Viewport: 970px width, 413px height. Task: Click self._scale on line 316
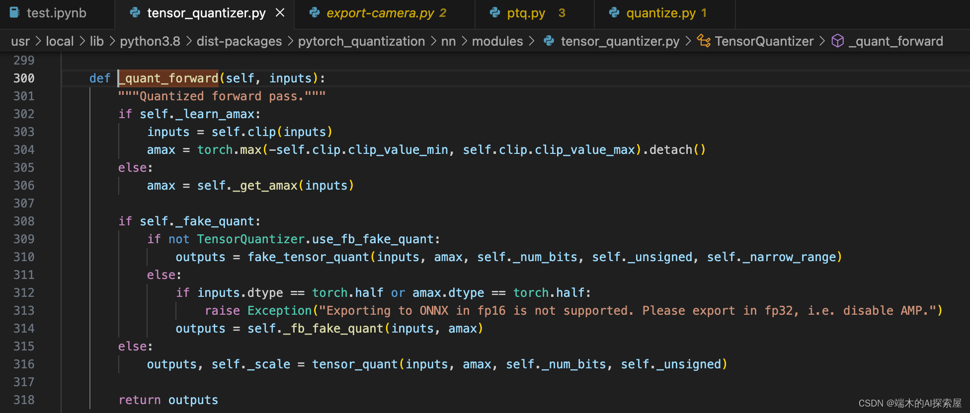pos(251,364)
